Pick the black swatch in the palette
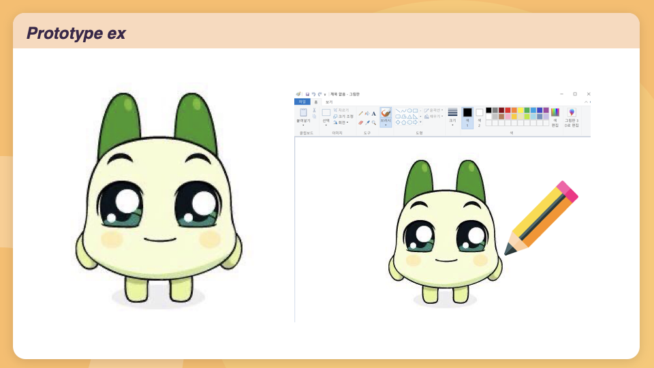The image size is (654, 368). tap(489, 110)
